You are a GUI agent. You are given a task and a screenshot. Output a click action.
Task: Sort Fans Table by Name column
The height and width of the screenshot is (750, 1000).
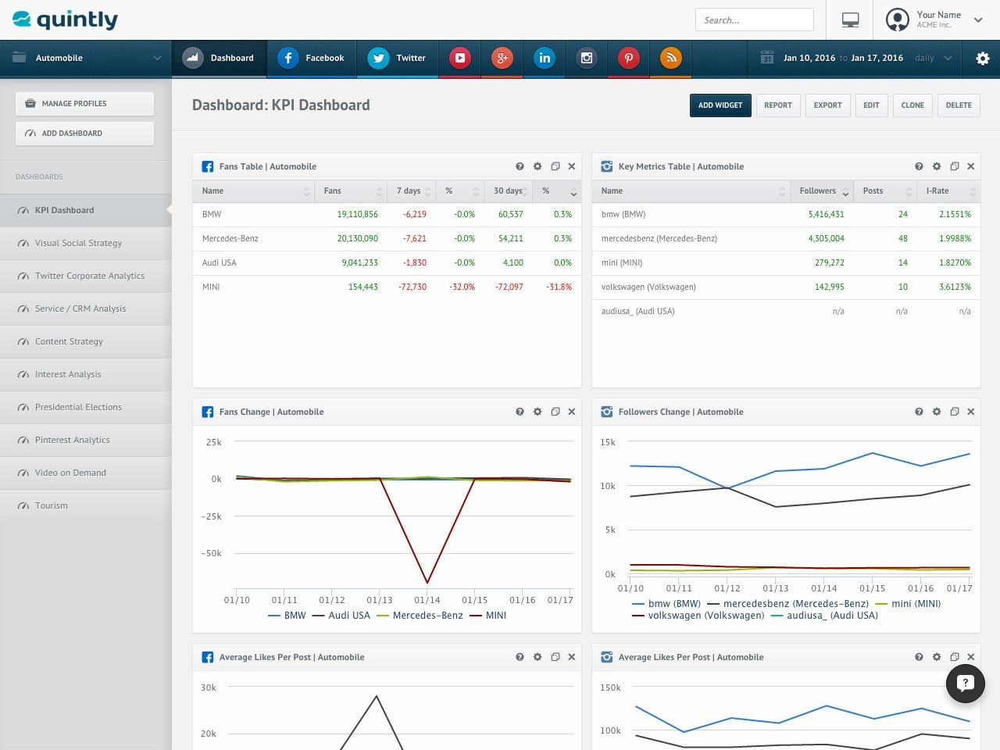(x=253, y=191)
